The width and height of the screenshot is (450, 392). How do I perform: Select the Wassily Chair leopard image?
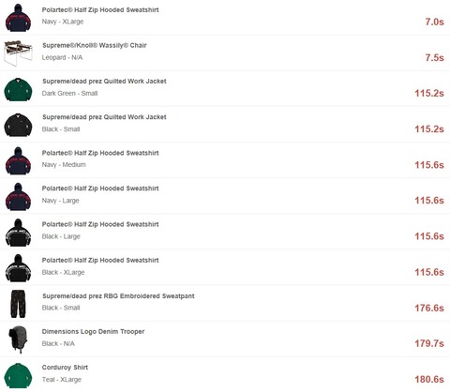pos(18,53)
